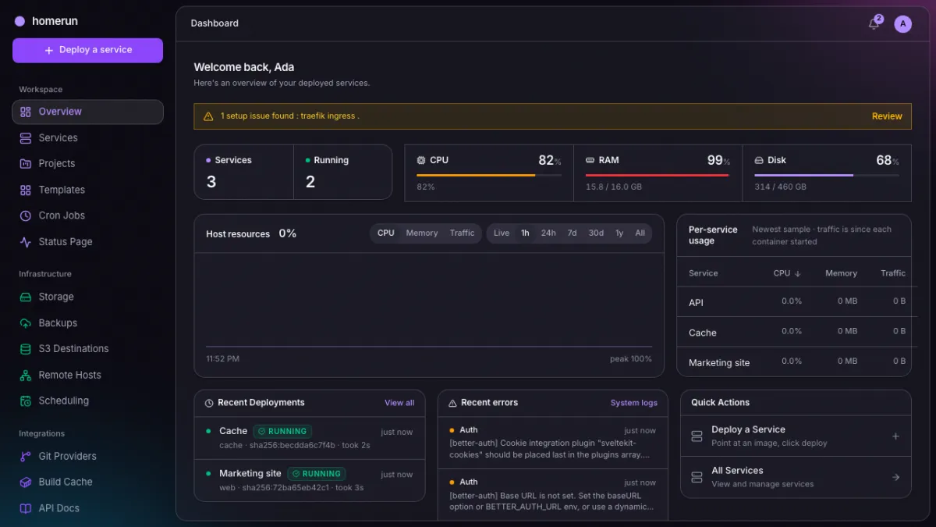The width and height of the screenshot is (936, 527).
Task: Click the Projects folder icon
Action: (x=26, y=164)
